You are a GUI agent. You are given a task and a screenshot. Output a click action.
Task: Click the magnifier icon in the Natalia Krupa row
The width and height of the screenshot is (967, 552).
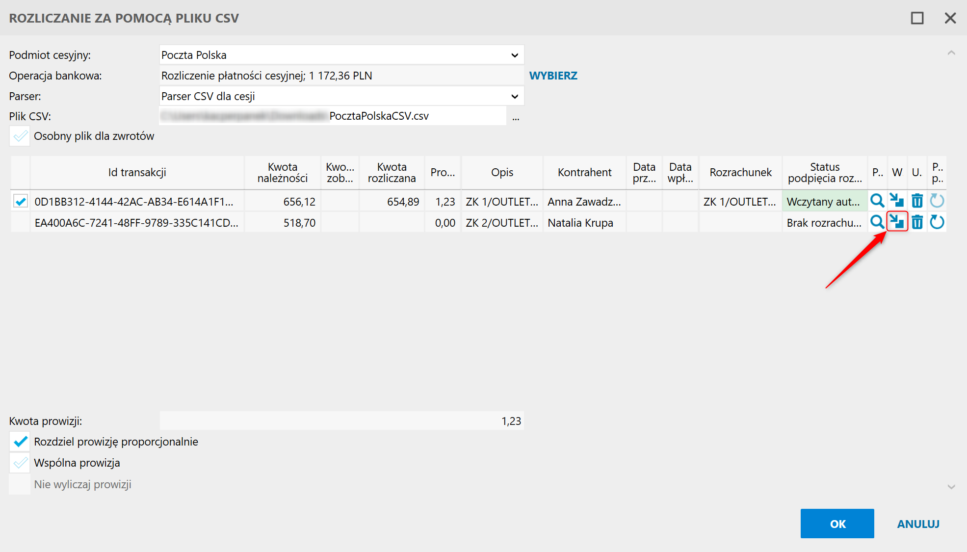(877, 222)
